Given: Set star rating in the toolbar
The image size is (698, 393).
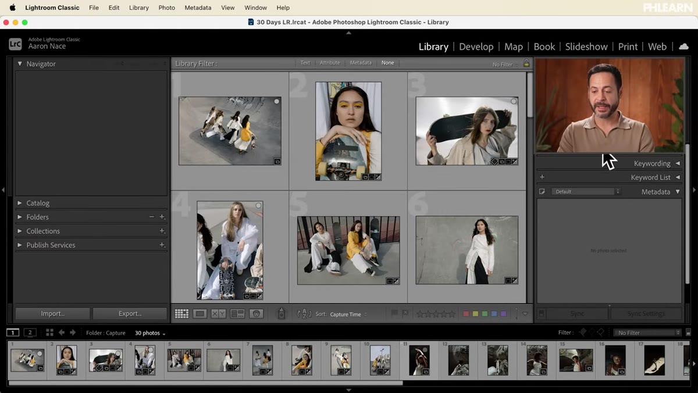Looking at the screenshot, I should [436, 314].
